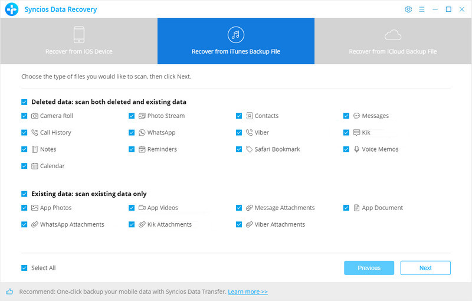The width and height of the screenshot is (472, 301).
Task: Click the Syncios logo icon
Action: pos(12,9)
